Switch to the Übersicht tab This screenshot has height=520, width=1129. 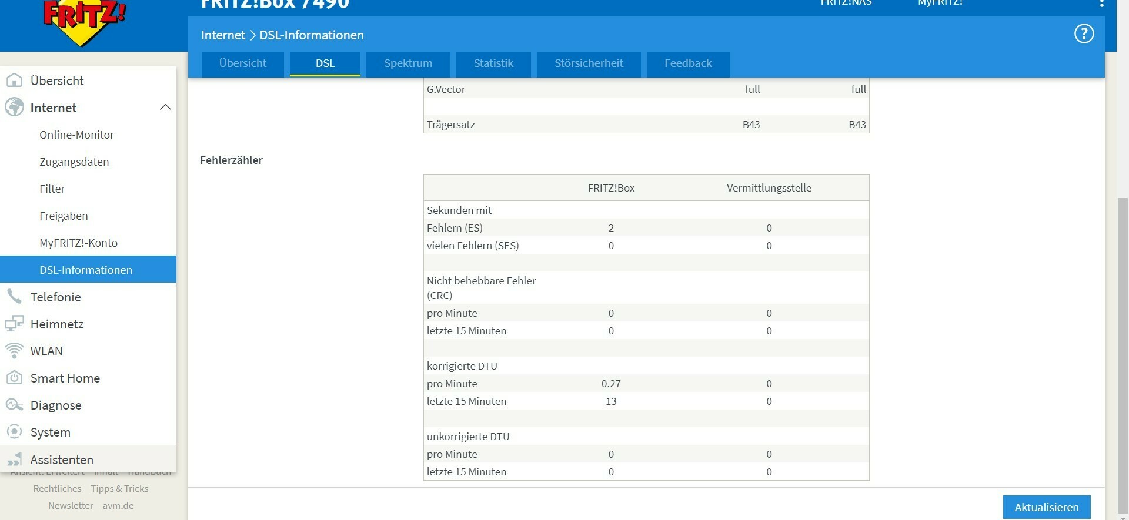point(242,63)
